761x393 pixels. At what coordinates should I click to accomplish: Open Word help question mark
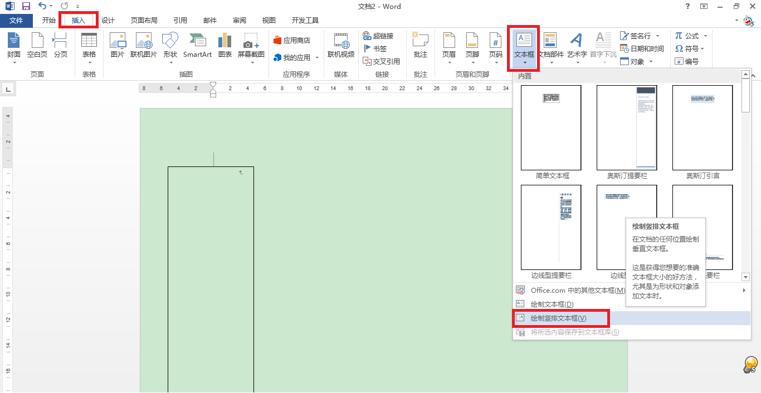[687, 6]
